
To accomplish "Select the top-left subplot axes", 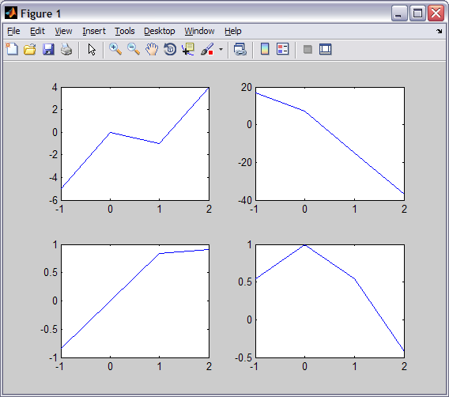I will (135, 144).
